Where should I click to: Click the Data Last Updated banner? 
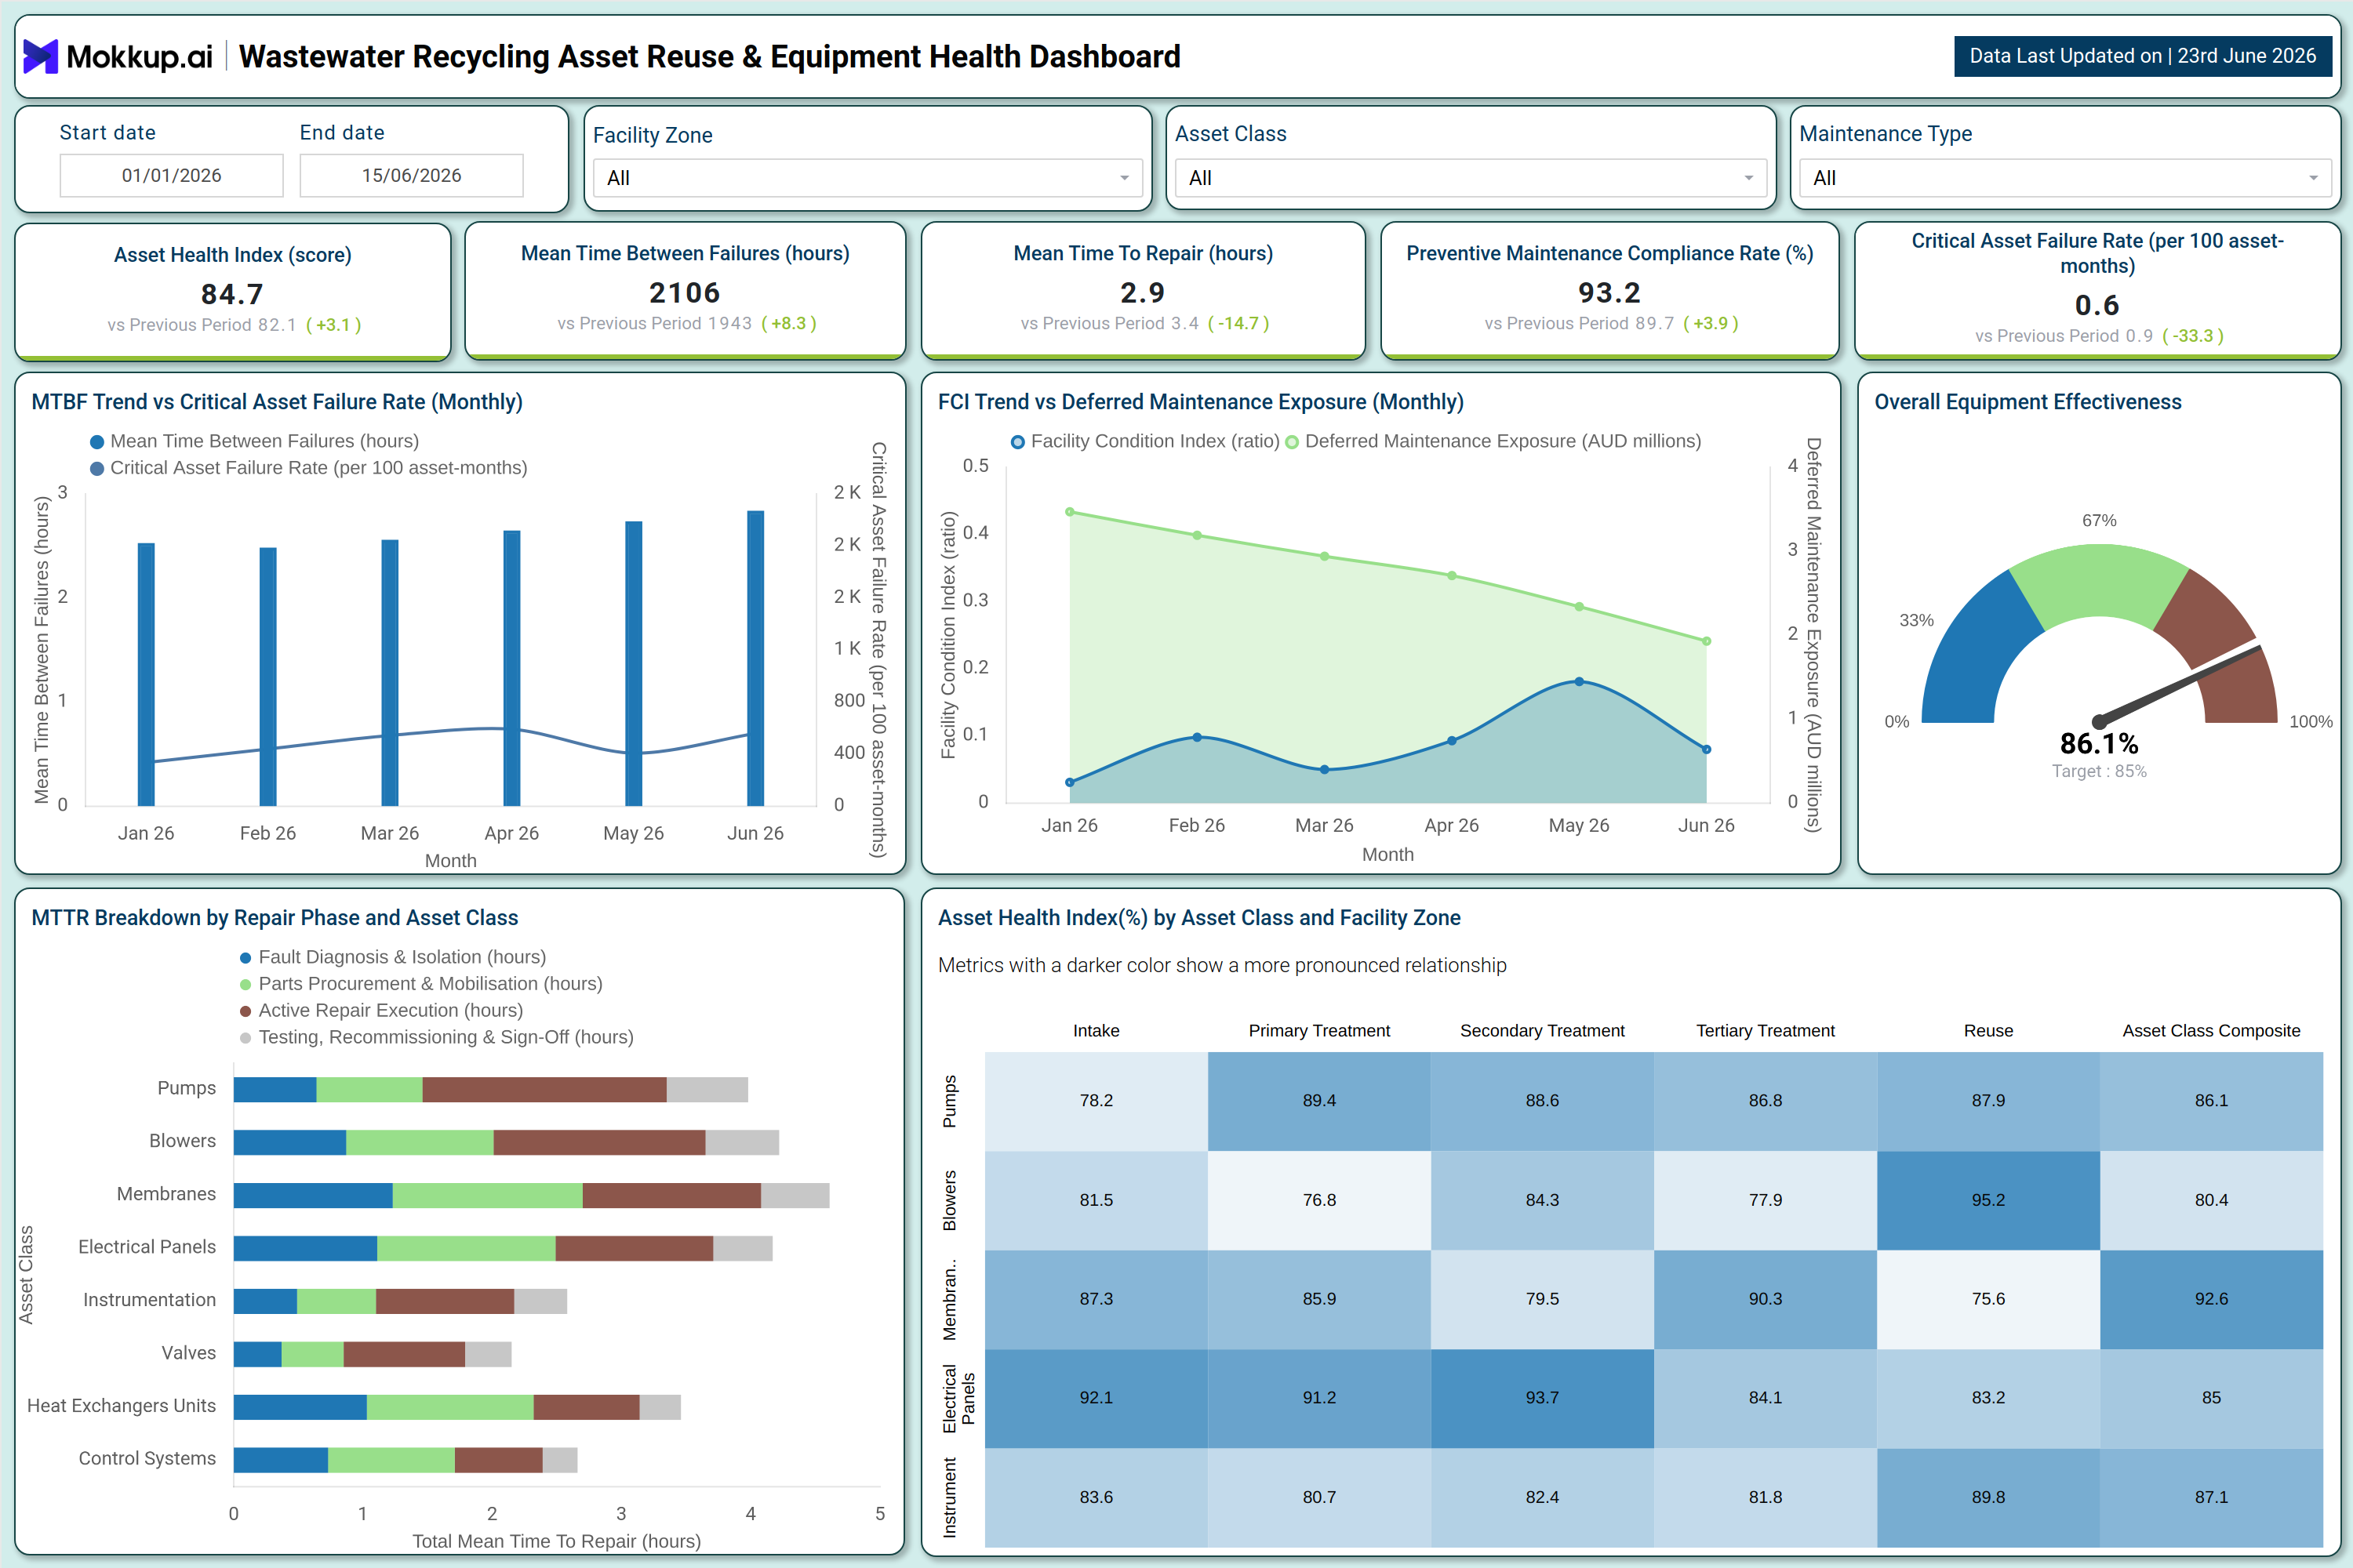coord(2142,56)
